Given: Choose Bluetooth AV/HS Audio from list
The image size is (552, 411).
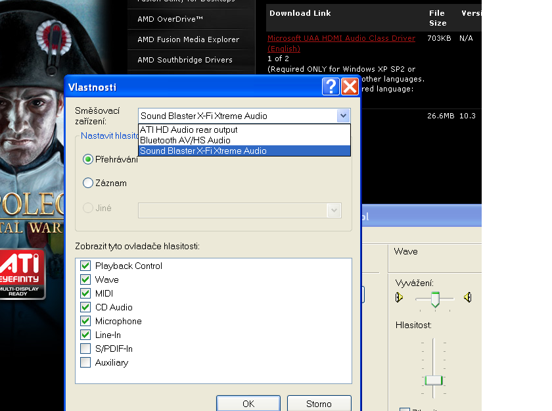Looking at the screenshot, I should [x=185, y=140].
